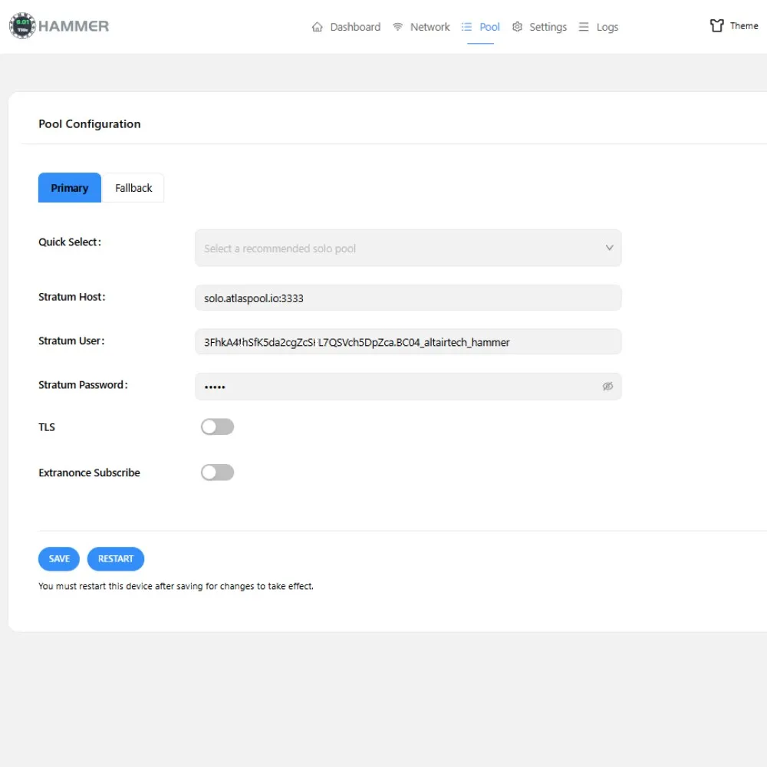The image size is (767, 767).
Task: Click the Stratum Password label
Action: pos(83,384)
